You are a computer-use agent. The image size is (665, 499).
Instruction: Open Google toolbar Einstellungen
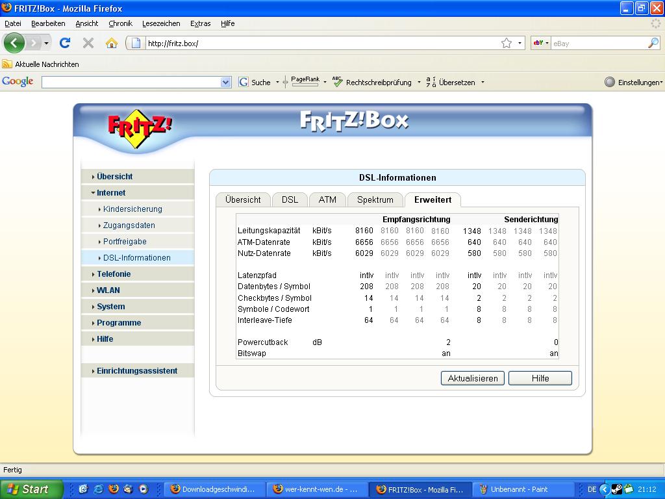633,83
